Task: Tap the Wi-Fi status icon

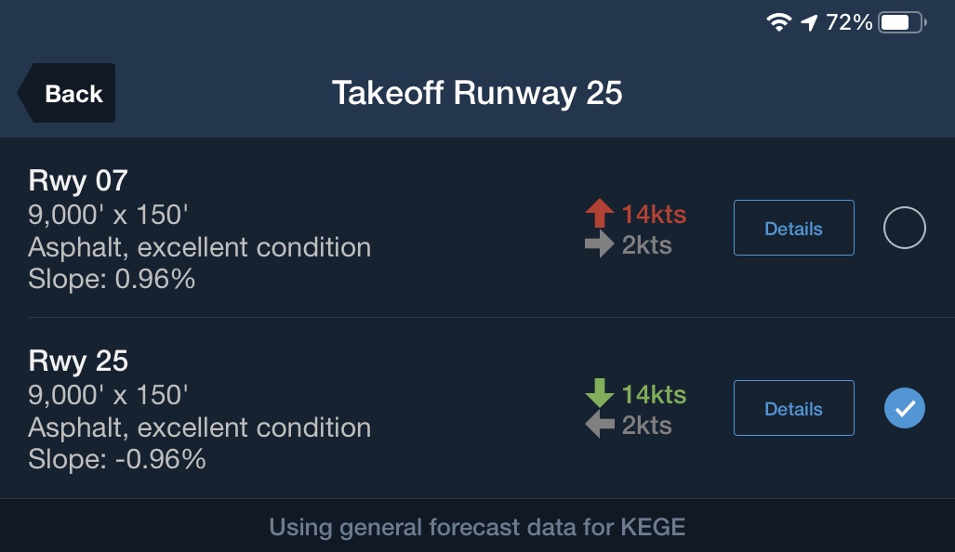Action: 778,22
